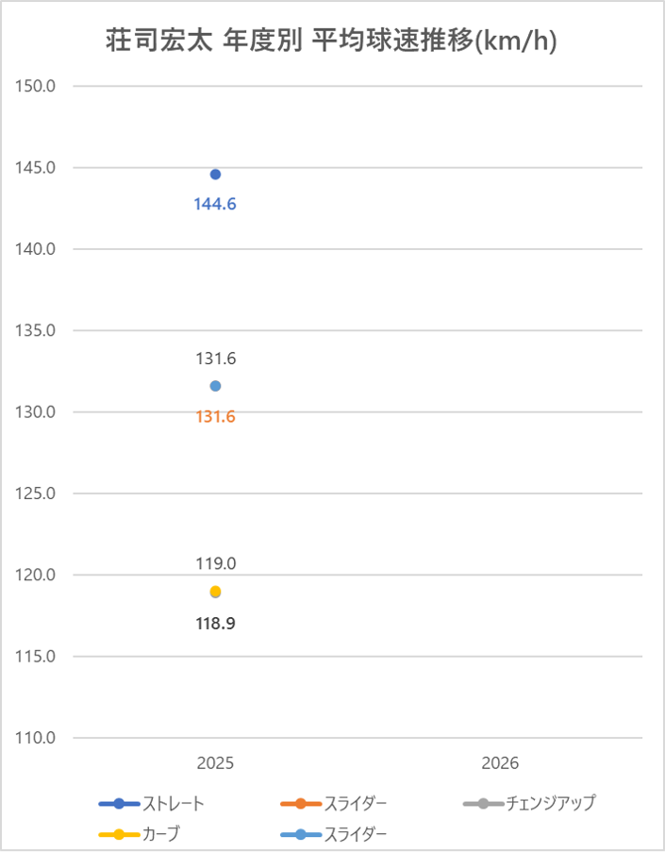This screenshot has height=852, width=665.
Task: Select the チェンジアップ legend entry
Action: click(x=530, y=803)
